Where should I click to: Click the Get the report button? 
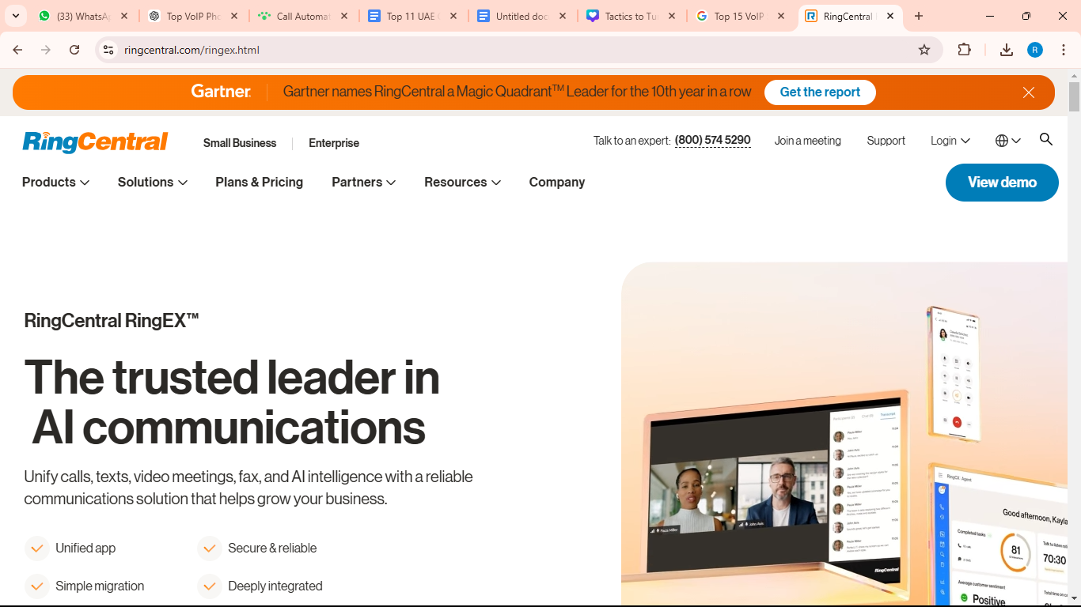820,92
